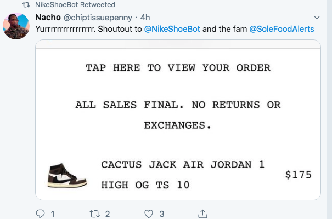Viewport: 332px width, 219px height.
Task: Retweet the Cactus Jack order tweet
Action: coord(94,214)
